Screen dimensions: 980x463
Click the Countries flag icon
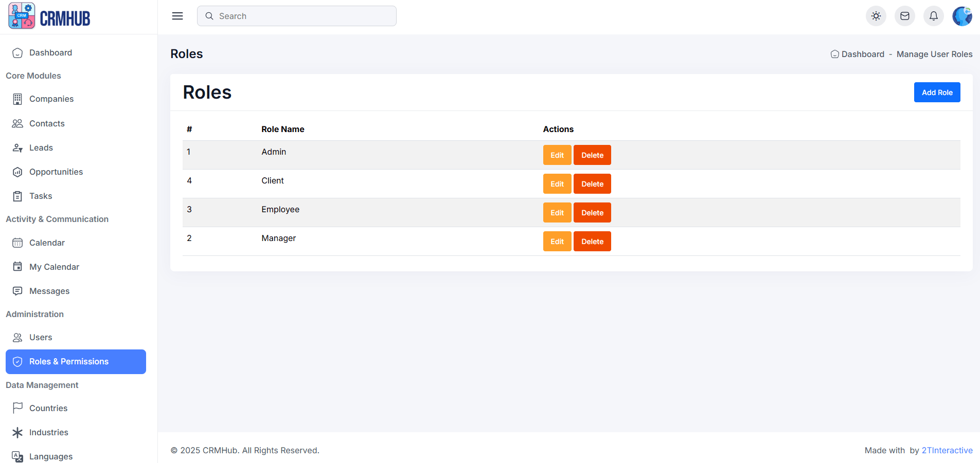(x=17, y=408)
